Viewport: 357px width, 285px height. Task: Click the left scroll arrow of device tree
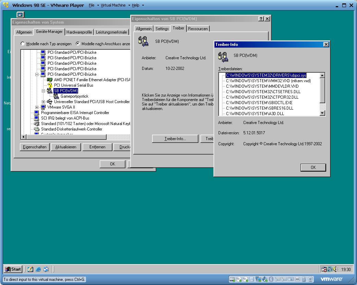(x=23, y=137)
